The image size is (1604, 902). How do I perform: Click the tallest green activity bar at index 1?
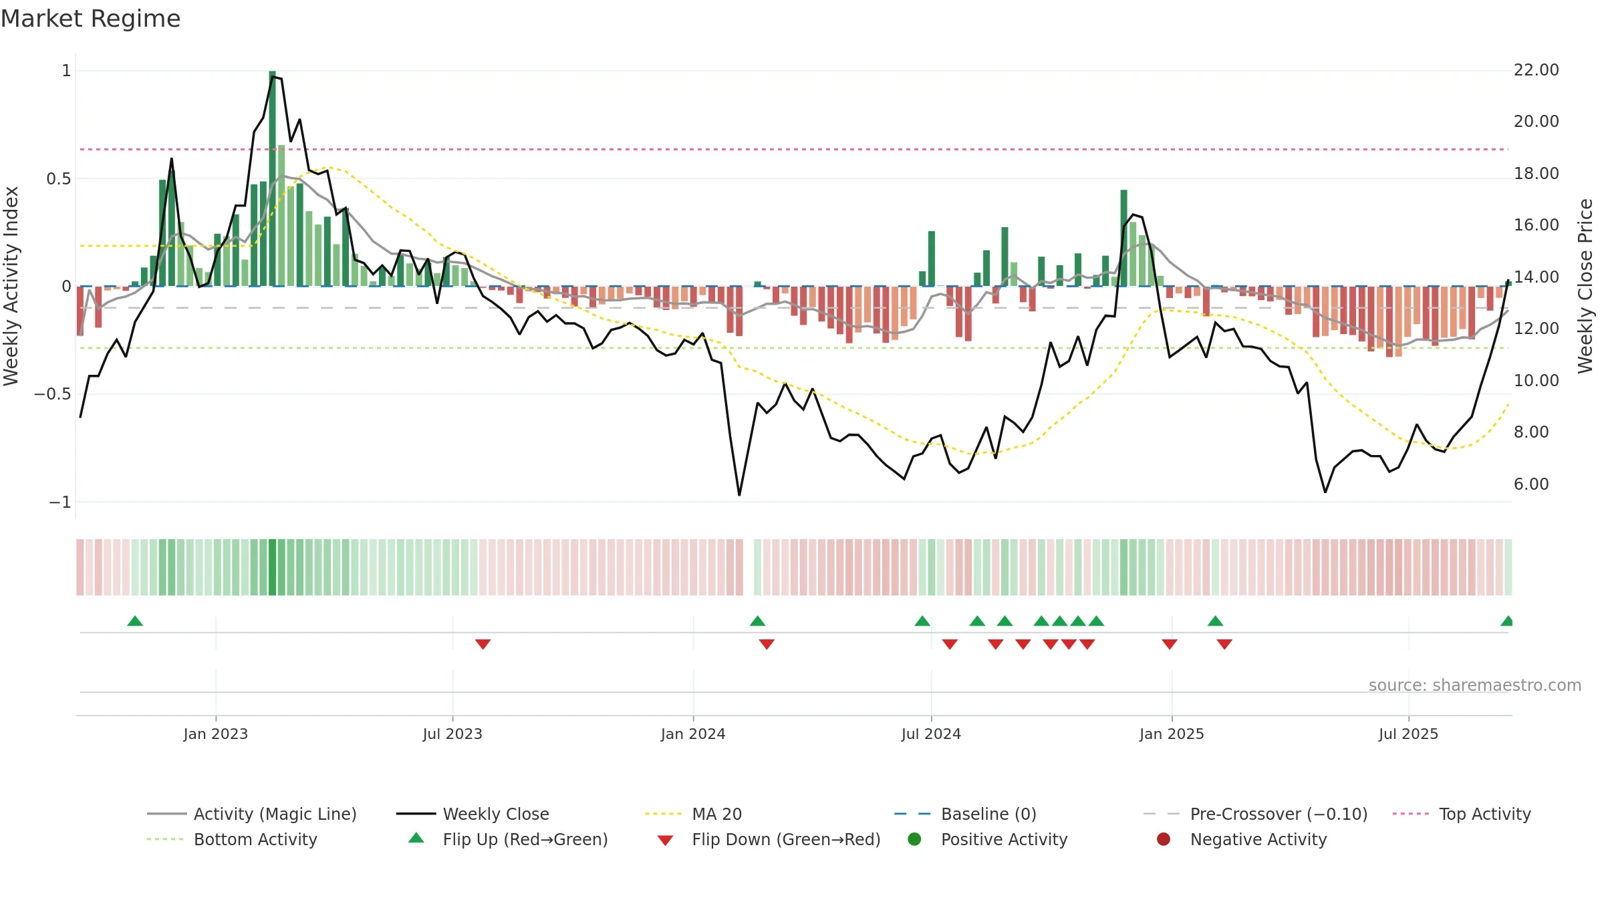pyautogui.click(x=273, y=178)
